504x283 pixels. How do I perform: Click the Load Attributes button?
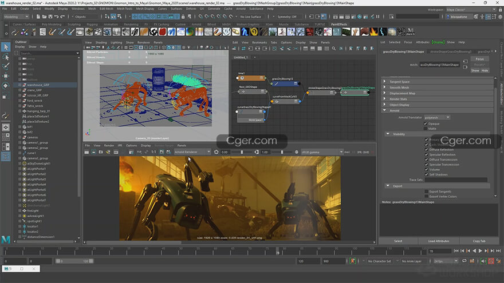pos(439,241)
